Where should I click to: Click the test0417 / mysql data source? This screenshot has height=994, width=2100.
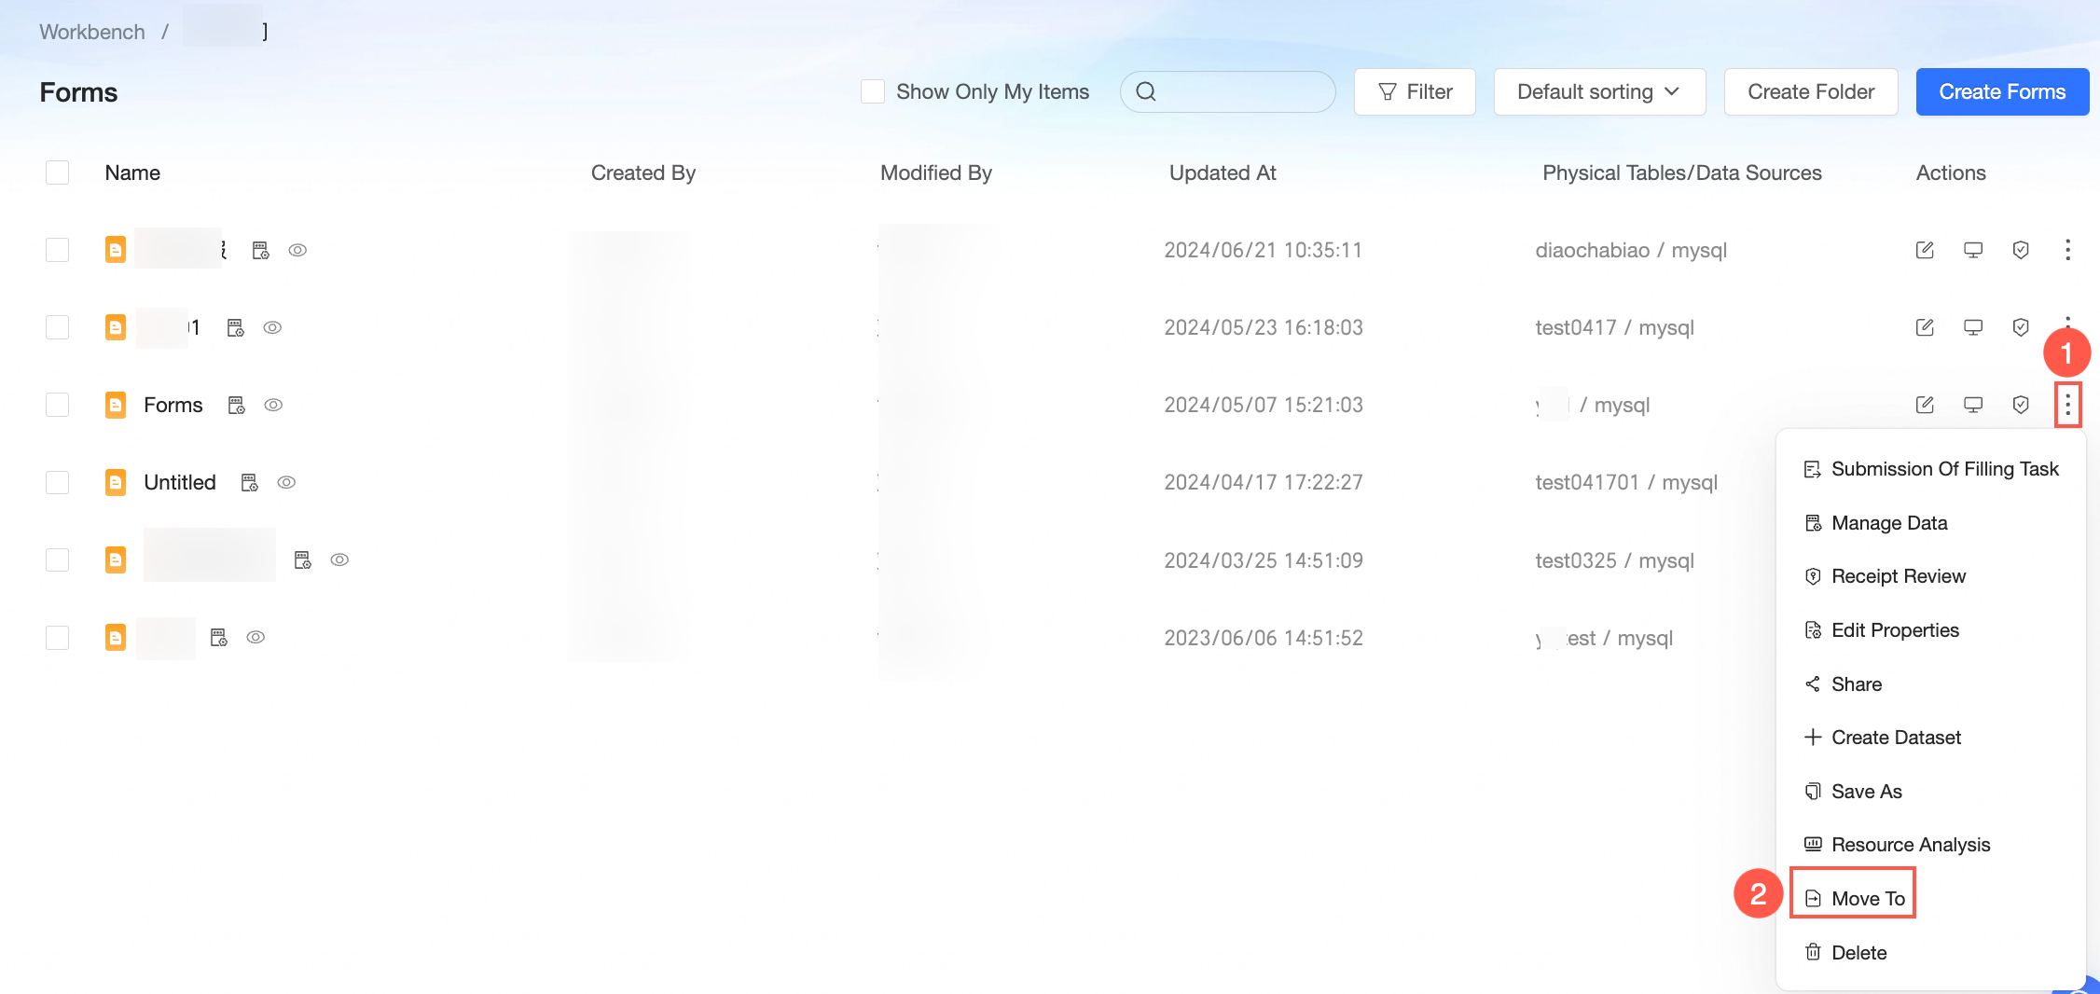pos(1614,327)
